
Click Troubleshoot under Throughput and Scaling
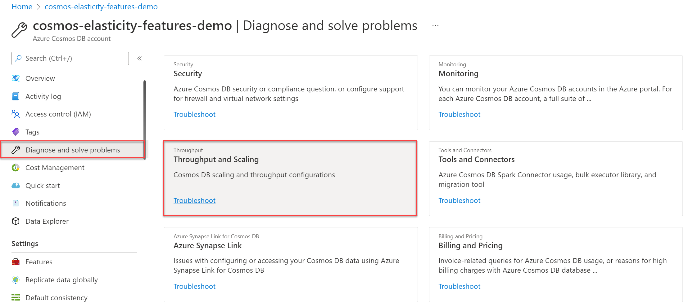tap(194, 200)
